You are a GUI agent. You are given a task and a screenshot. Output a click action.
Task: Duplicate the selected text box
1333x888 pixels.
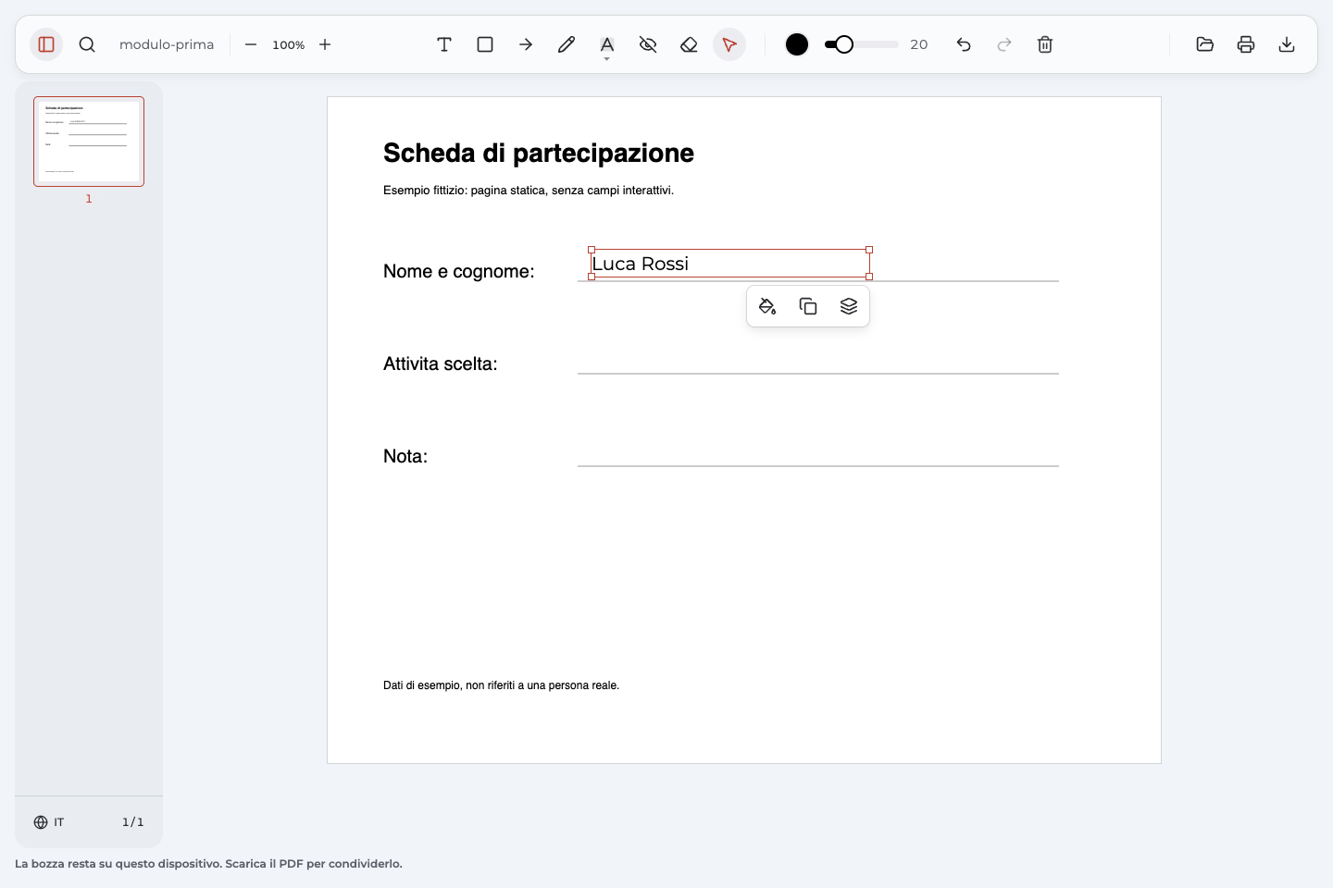coord(808,306)
